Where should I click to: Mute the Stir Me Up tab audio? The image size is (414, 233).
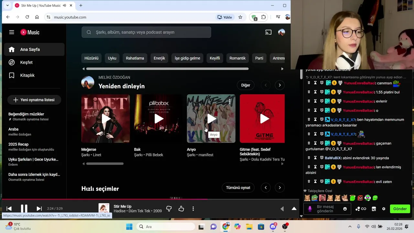point(64,6)
